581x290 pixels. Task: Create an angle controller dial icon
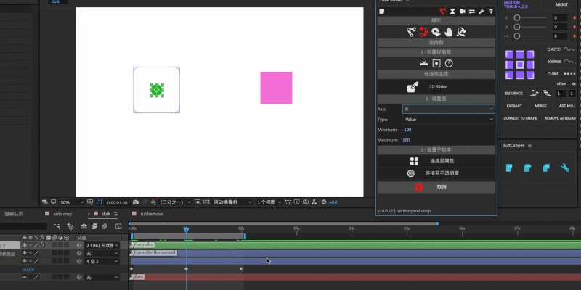click(x=449, y=64)
